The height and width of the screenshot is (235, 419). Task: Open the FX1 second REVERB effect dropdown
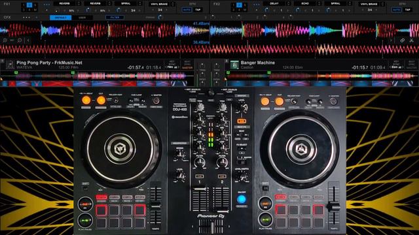tap(109, 4)
